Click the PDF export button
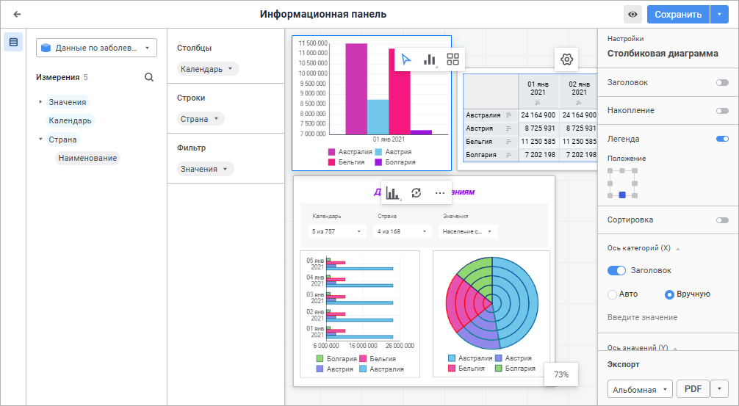The image size is (739, 406). click(x=693, y=389)
